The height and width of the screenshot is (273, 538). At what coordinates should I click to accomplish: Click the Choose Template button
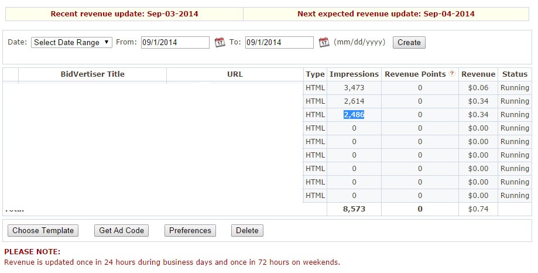[x=43, y=231]
